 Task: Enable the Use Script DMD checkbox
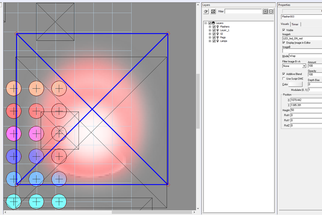[x=284, y=78]
